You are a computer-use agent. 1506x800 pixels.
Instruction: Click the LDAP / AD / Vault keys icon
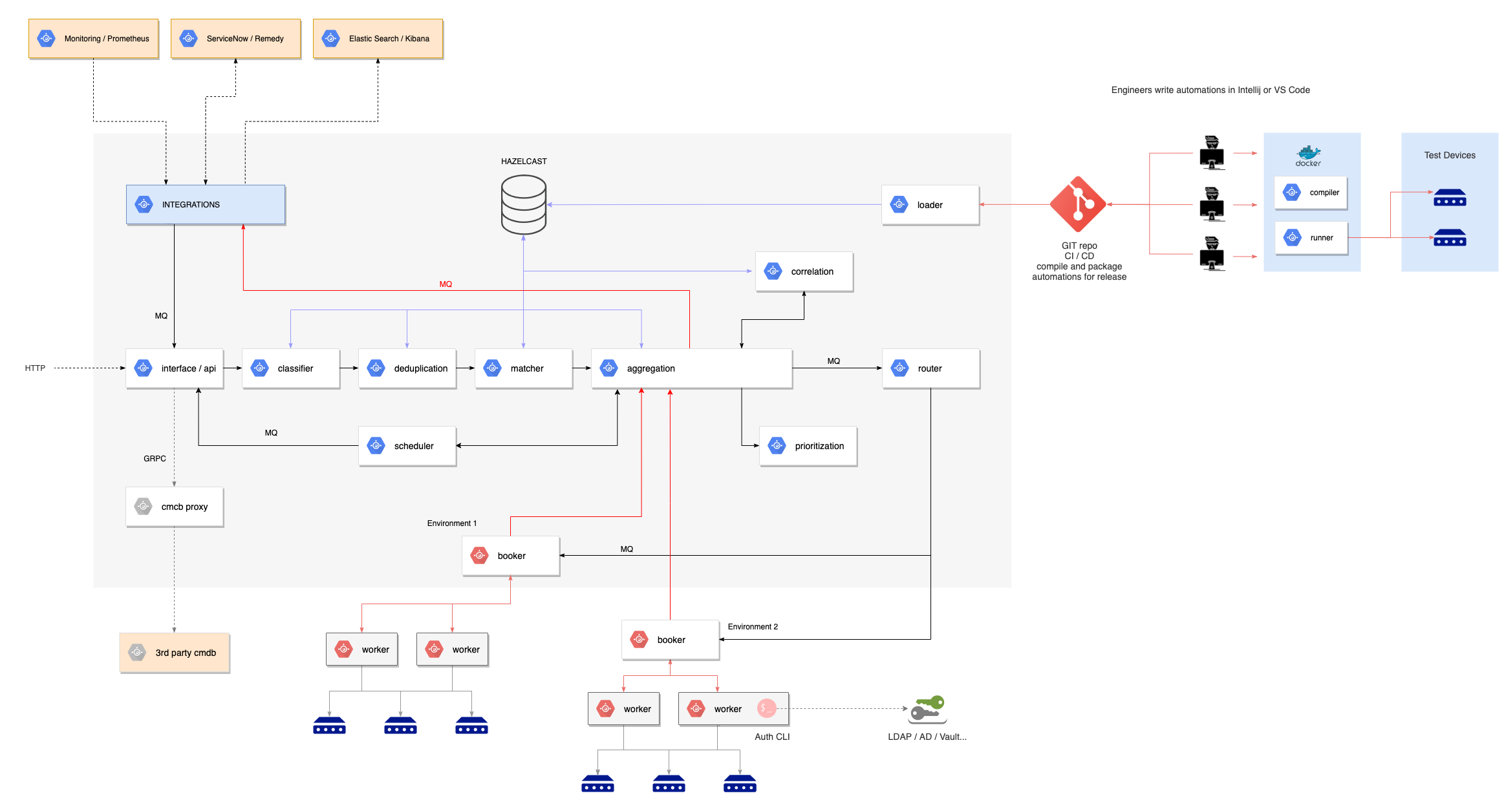(x=927, y=709)
